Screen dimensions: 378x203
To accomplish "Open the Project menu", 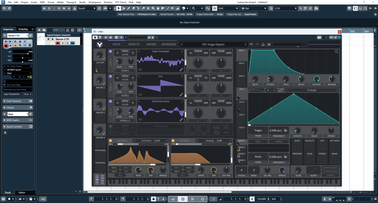I will coord(24,2).
